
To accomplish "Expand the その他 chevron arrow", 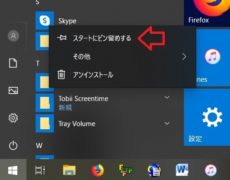I will click(184, 57).
